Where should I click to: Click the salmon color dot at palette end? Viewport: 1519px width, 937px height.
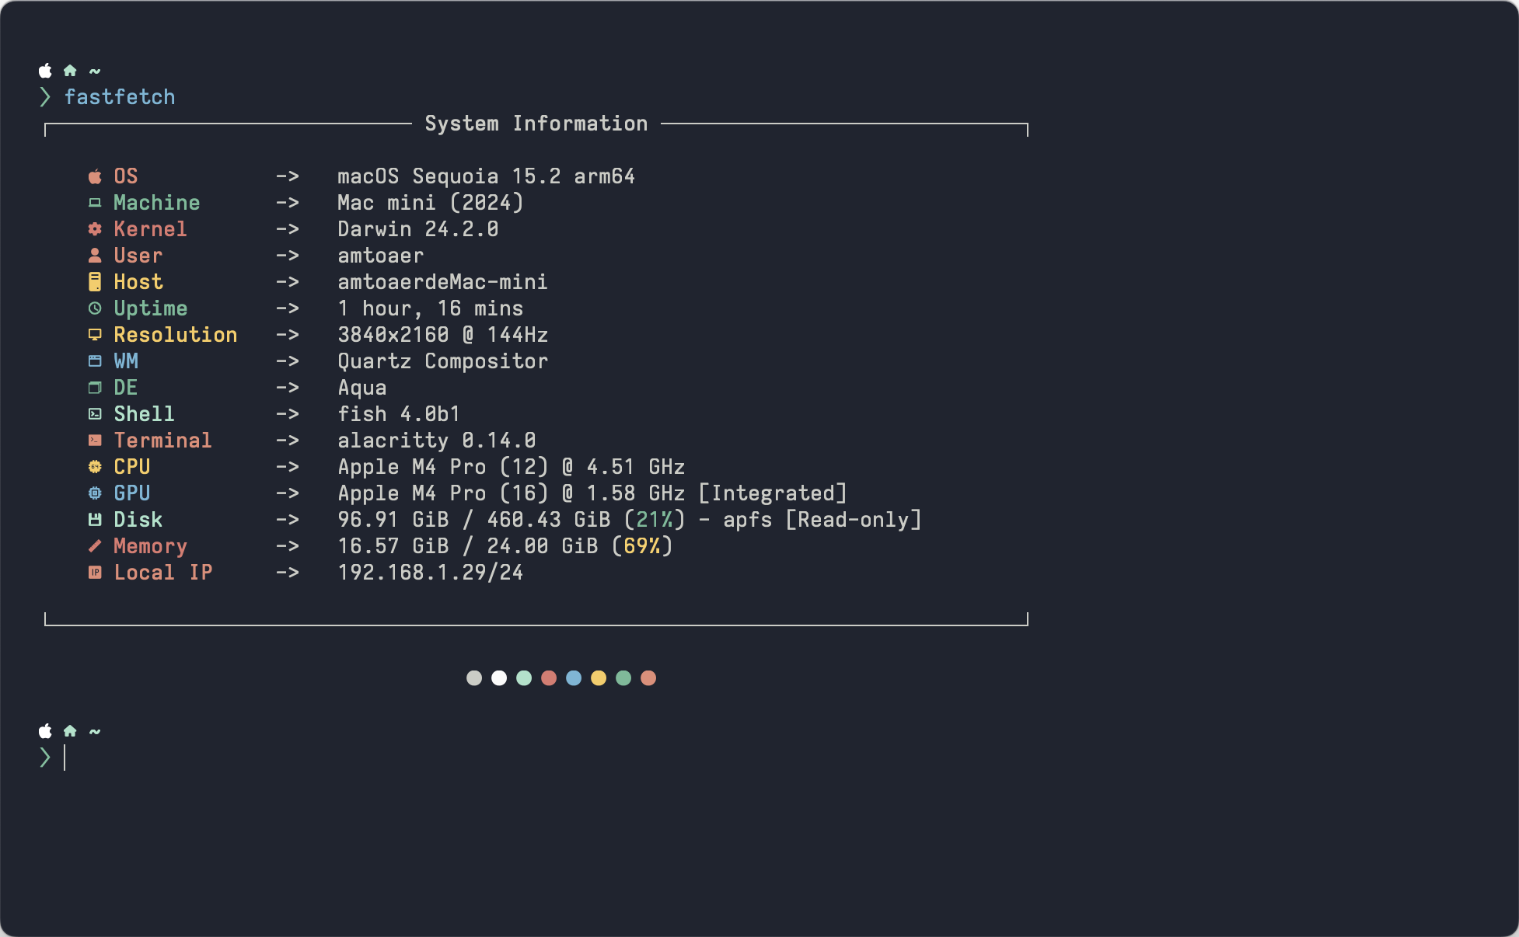click(x=648, y=678)
